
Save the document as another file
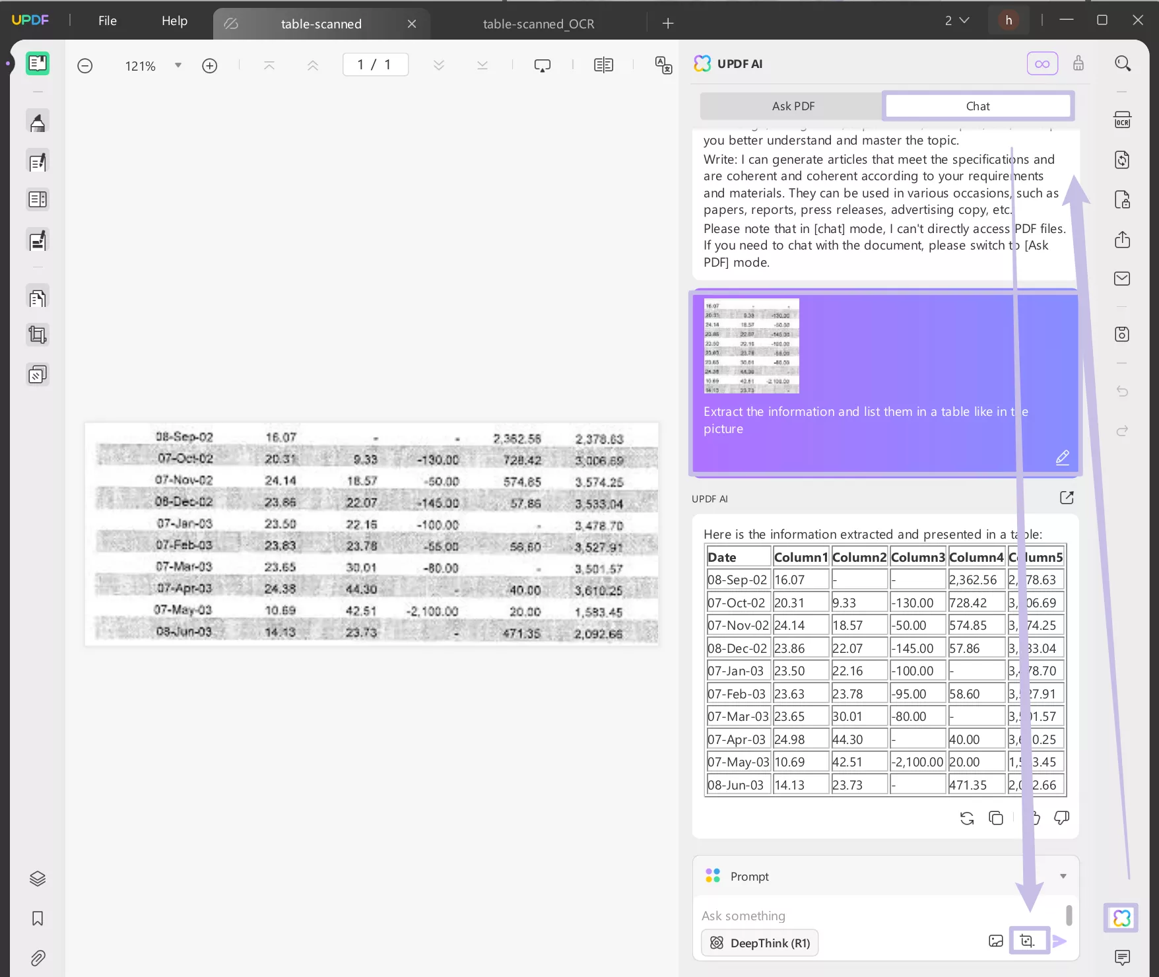1123,334
